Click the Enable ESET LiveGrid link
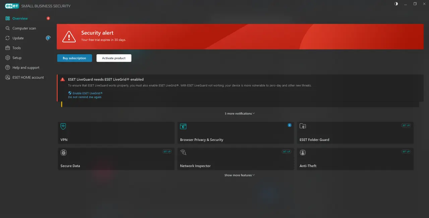The image size is (429, 218). pyautogui.click(x=87, y=93)
